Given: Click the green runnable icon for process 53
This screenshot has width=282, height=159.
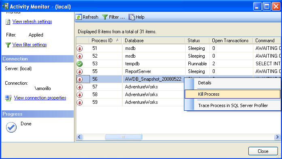Looking at the screenshot, I should [80, 64].
